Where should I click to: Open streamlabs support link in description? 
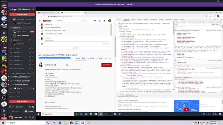point(69,69)
